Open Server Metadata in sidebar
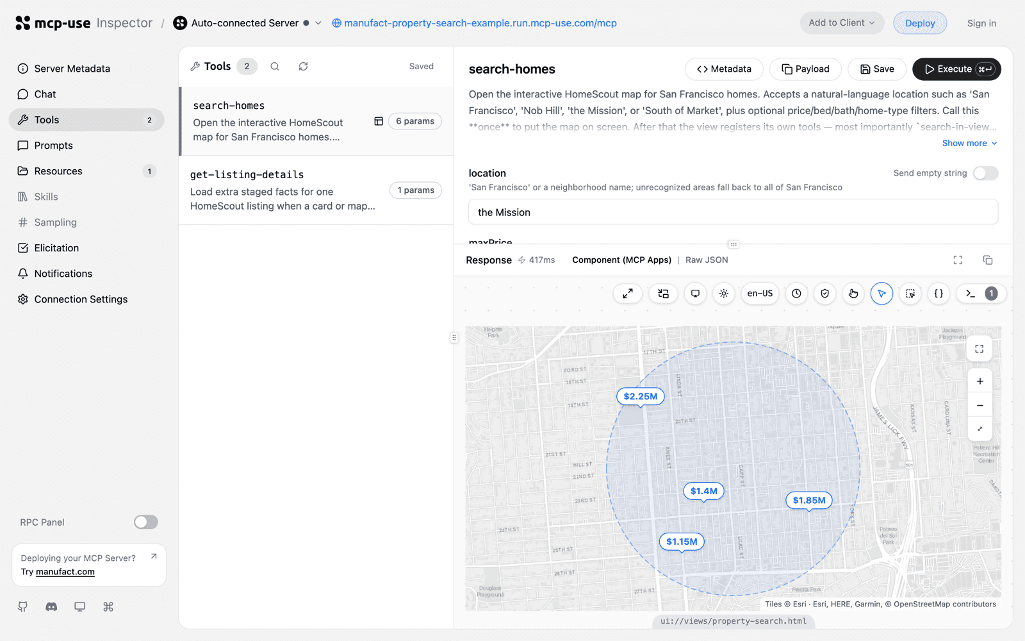The width and height of the screenshot is (1025, 641). [x=86, y=69]
